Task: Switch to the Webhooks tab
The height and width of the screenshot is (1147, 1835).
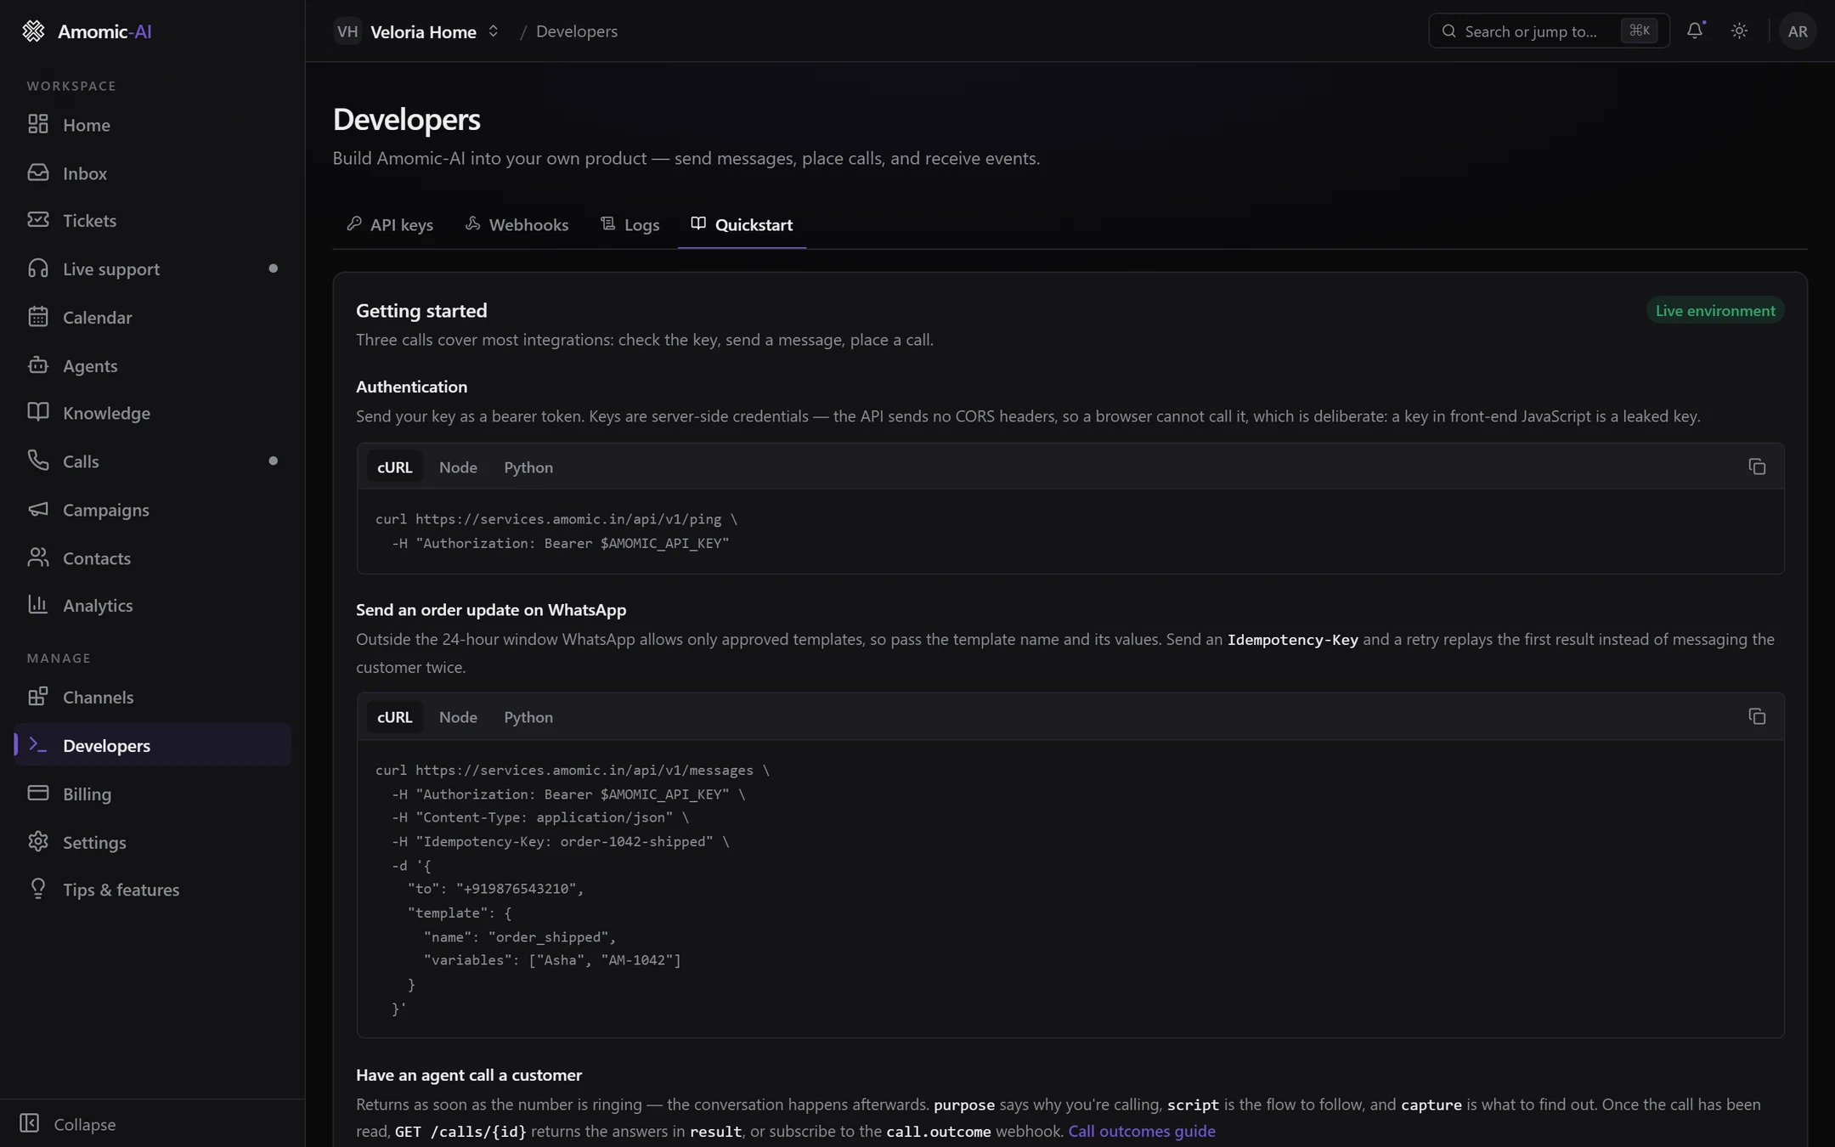Action: pos(517,225)
